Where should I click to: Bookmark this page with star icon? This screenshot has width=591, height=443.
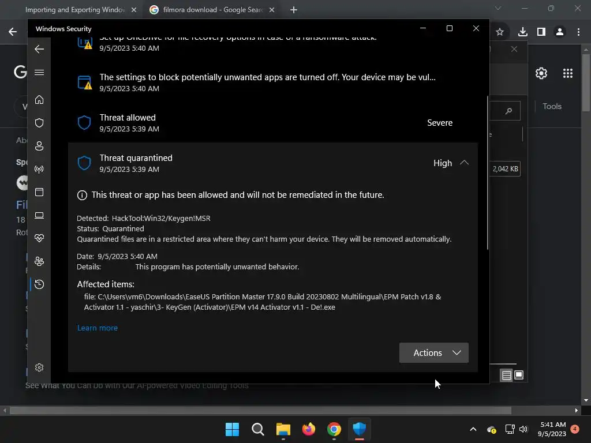coord(500,32)
